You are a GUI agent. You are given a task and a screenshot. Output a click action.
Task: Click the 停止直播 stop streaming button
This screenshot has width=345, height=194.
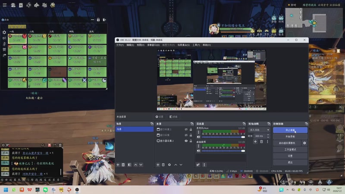tap(290, 130)
